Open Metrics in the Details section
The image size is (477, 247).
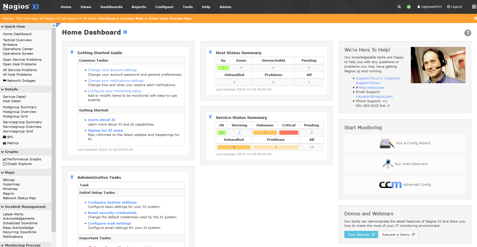[11, 143]
